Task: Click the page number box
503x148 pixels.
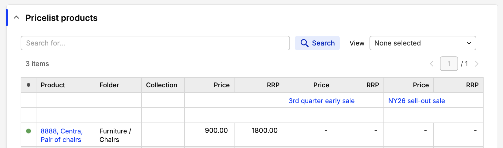Action: tap(449, 64)
